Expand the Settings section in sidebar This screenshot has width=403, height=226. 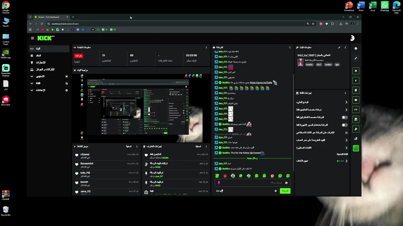click(32, 90)
